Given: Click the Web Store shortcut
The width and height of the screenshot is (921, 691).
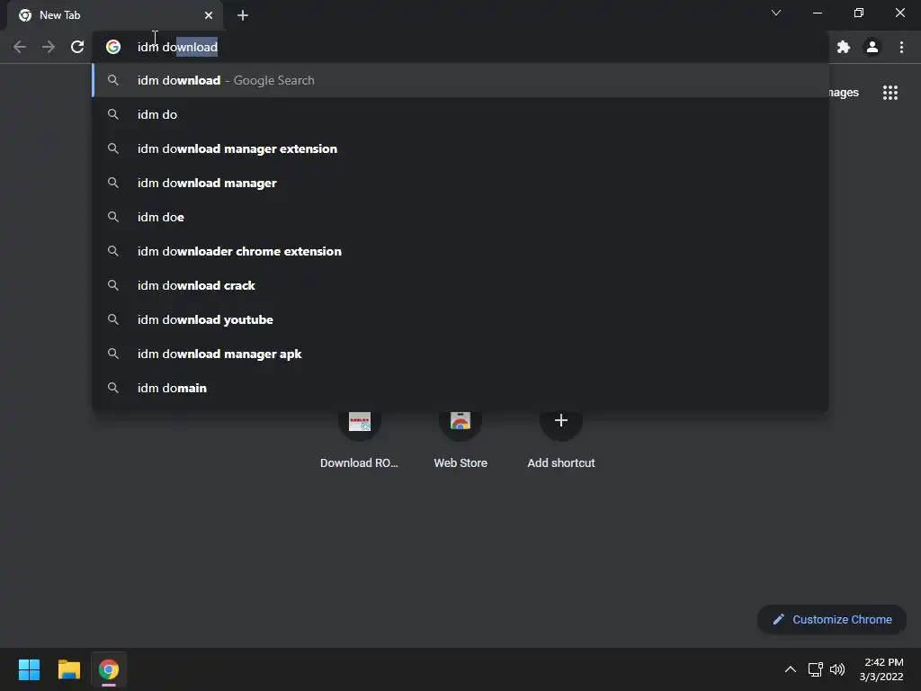Looking at the screenshot, I should pyautogui.click(x=460, y=439).
